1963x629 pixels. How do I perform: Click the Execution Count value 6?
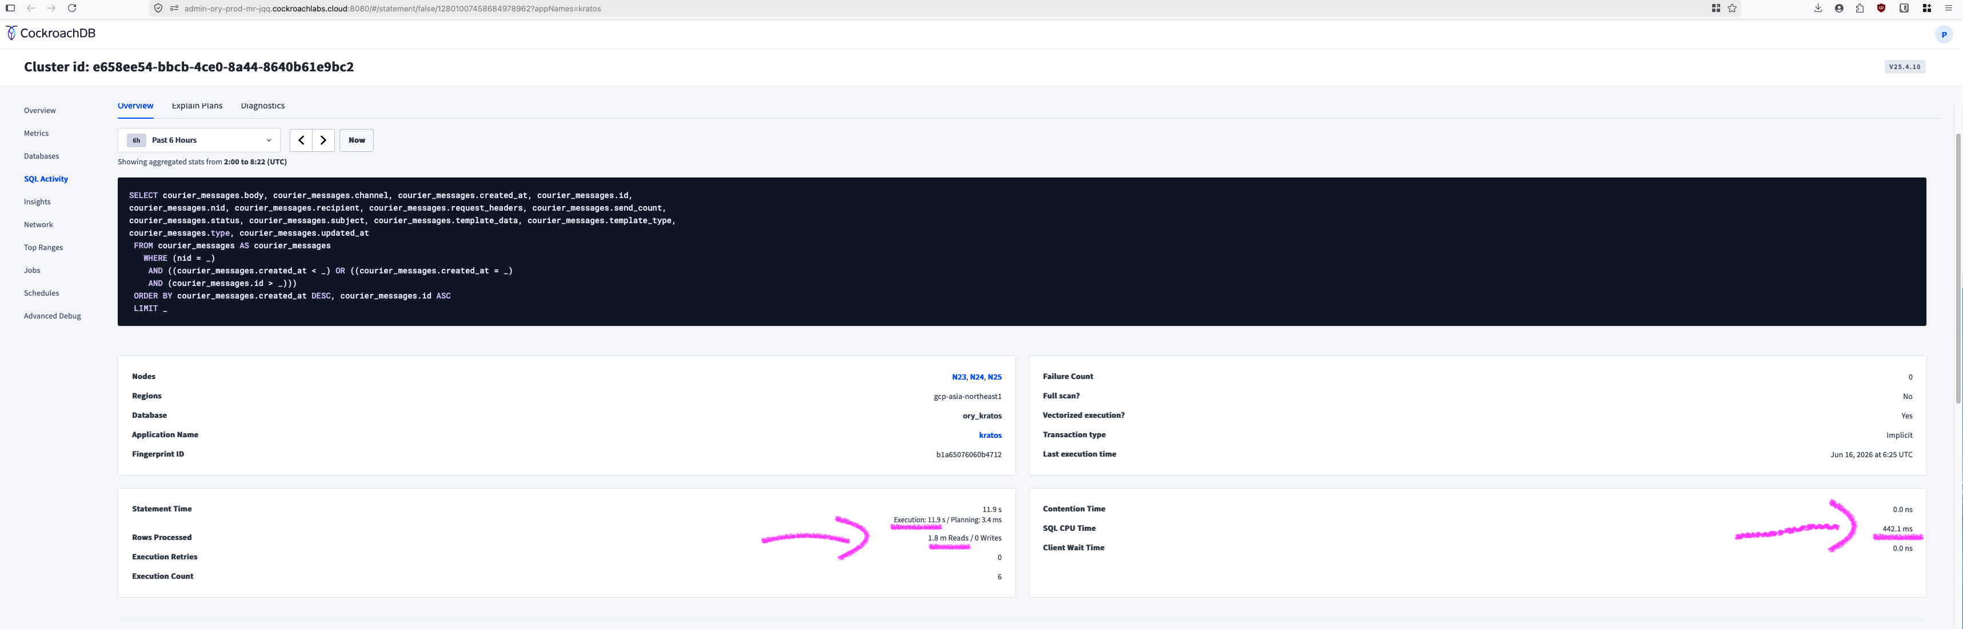click(999, 577)
